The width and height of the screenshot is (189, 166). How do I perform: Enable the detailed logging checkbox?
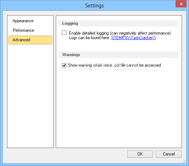pyautogui.click(x=64, y=32)
